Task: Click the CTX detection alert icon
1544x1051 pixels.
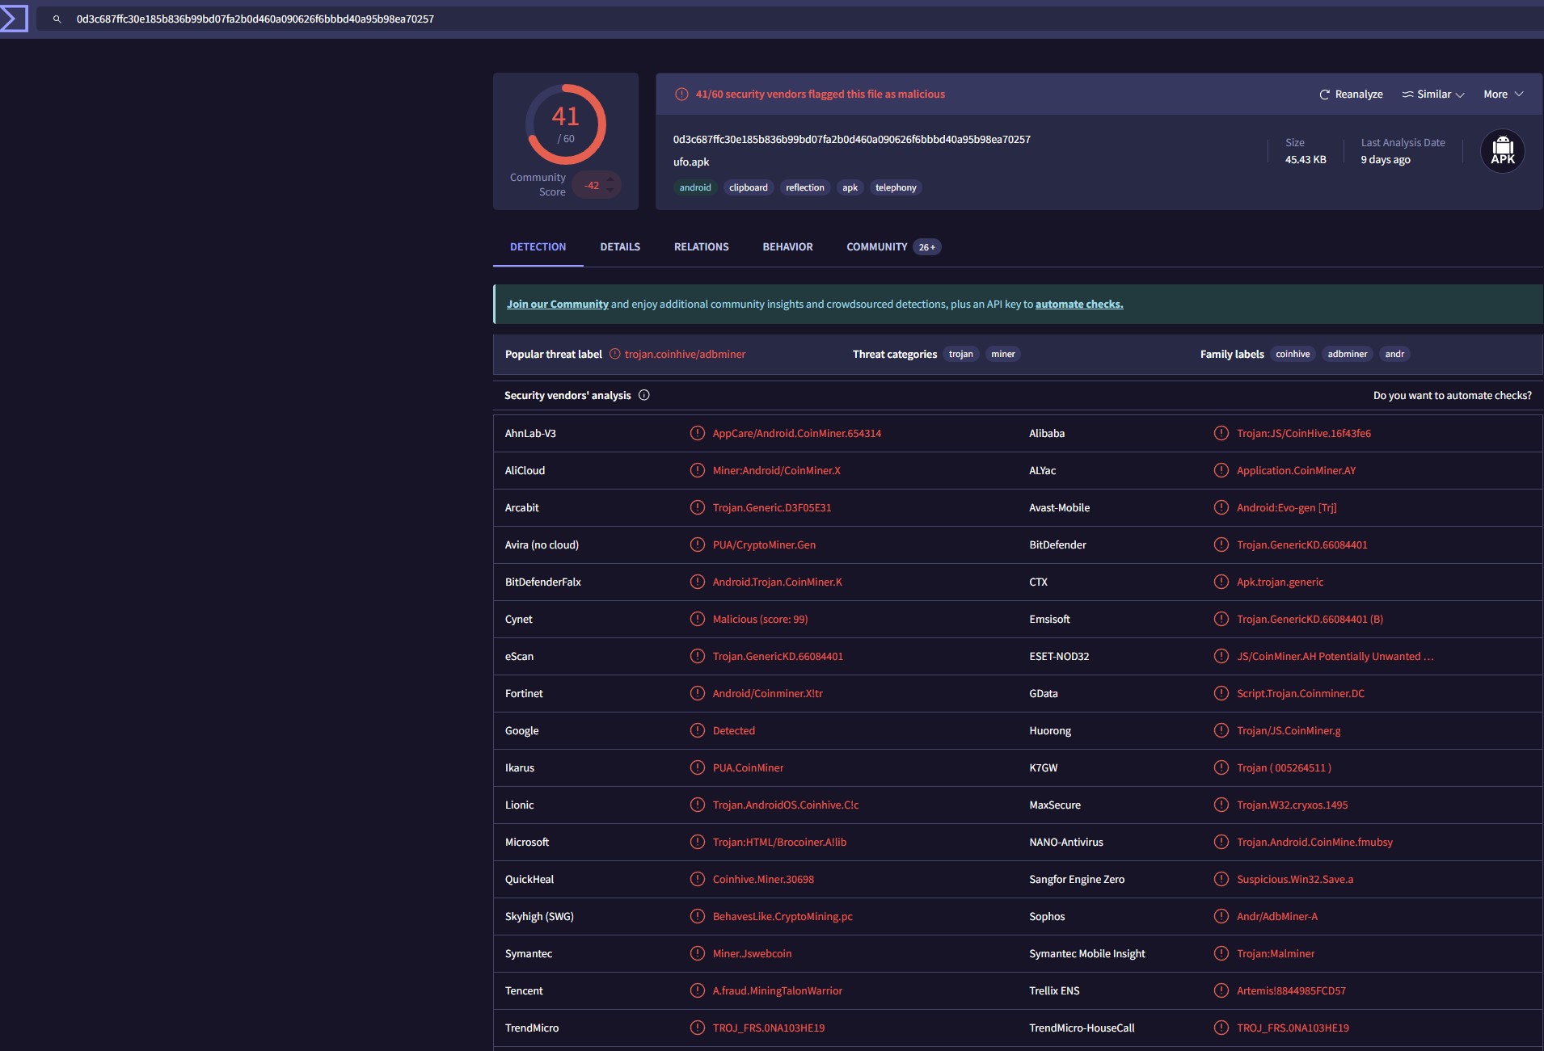Action: [1221, 582]
